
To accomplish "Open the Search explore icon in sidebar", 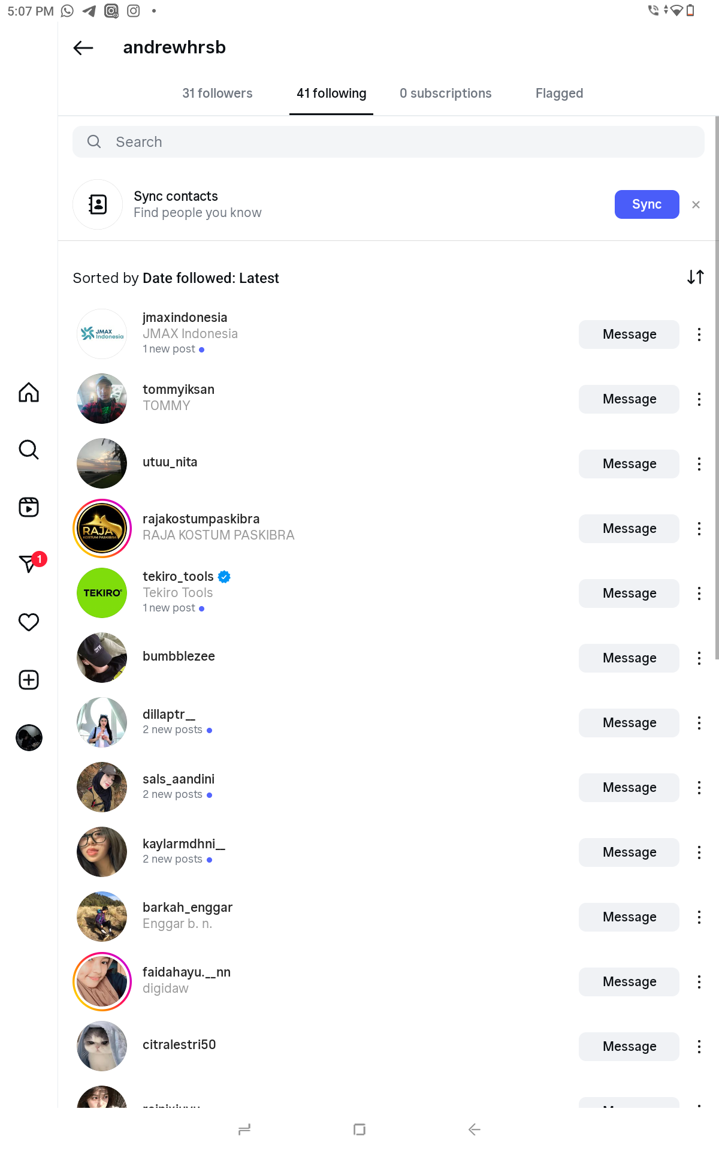I will click(x=29, y=450).
